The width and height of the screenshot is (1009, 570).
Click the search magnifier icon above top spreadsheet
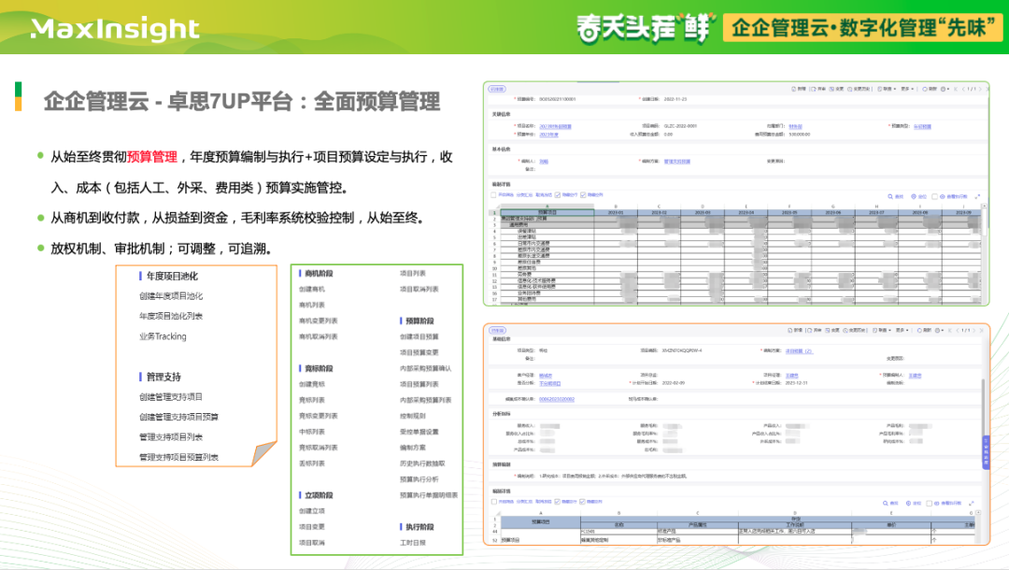click(890, 196)
